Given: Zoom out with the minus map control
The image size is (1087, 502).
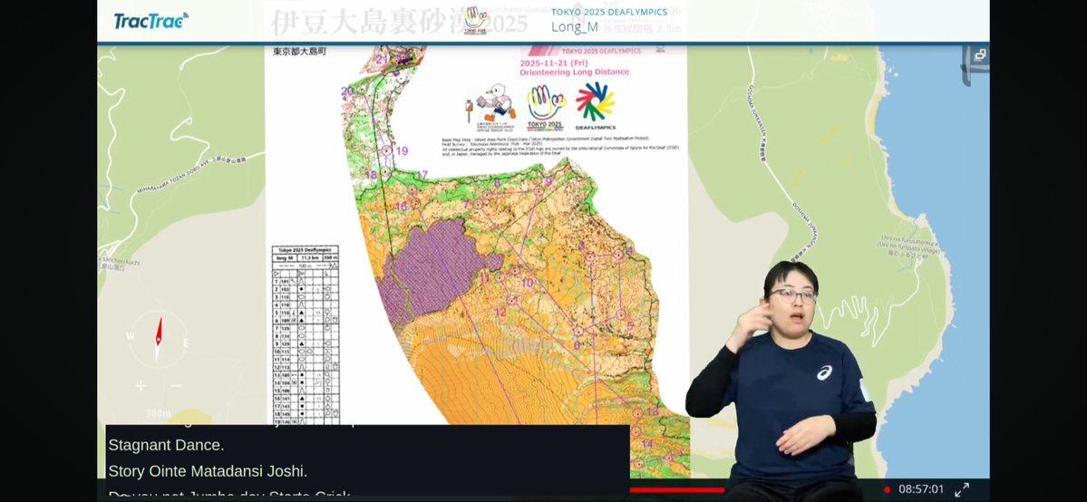Looking at the screenshot, I should 176,385.
